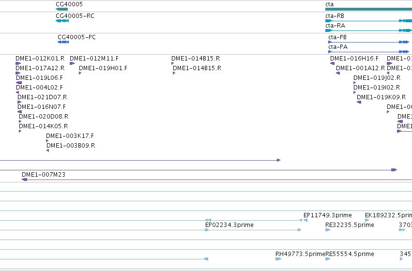The image size is (412, 271).
Task: Click the EP11749.3prime label
Action: click(328, 215)
